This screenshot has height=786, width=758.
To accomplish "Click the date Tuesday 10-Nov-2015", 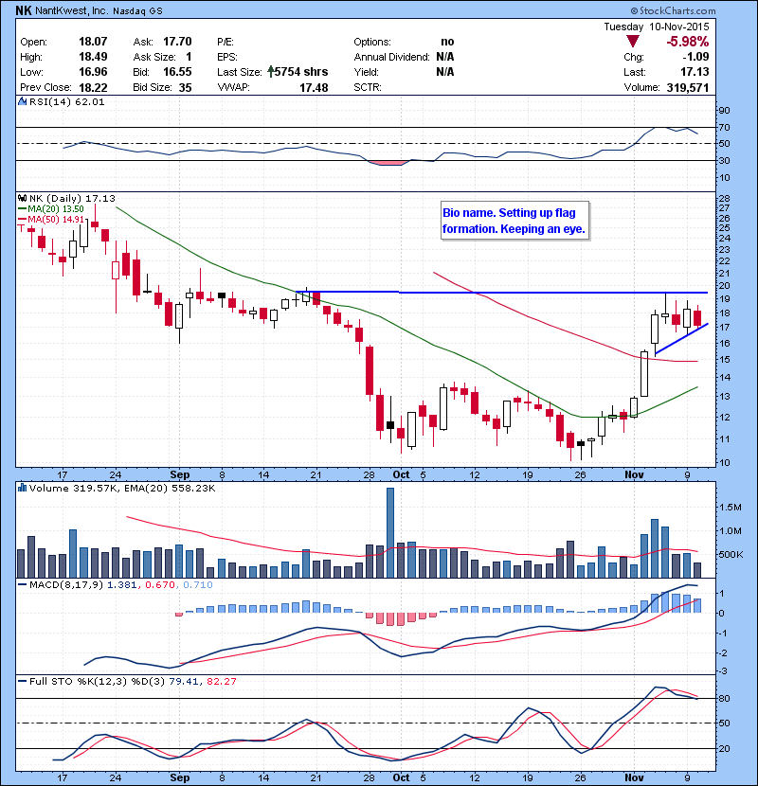I will pos(657,27).
